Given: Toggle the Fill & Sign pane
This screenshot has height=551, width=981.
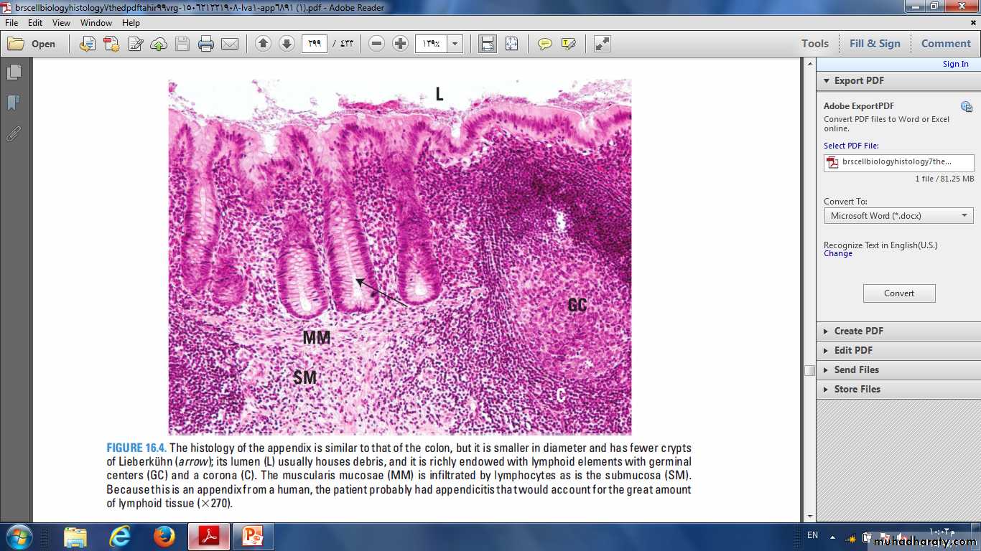Looking at the screenshot, I should click(875, 44).
